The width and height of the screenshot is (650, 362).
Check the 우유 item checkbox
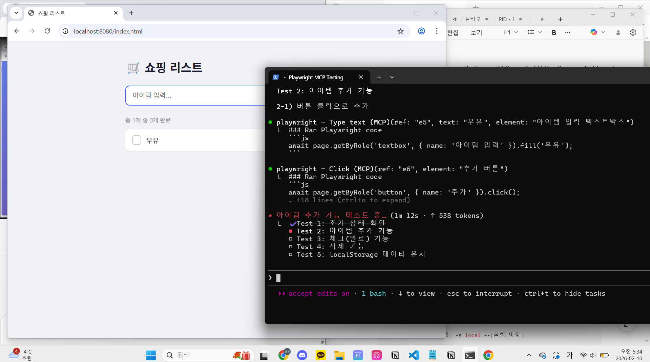[137, 140]
